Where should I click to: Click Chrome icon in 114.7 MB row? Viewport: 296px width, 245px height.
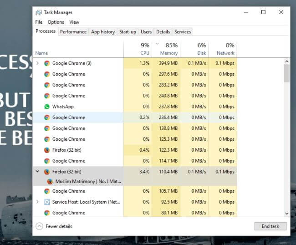pyautogui.click(x=47, y=161)
